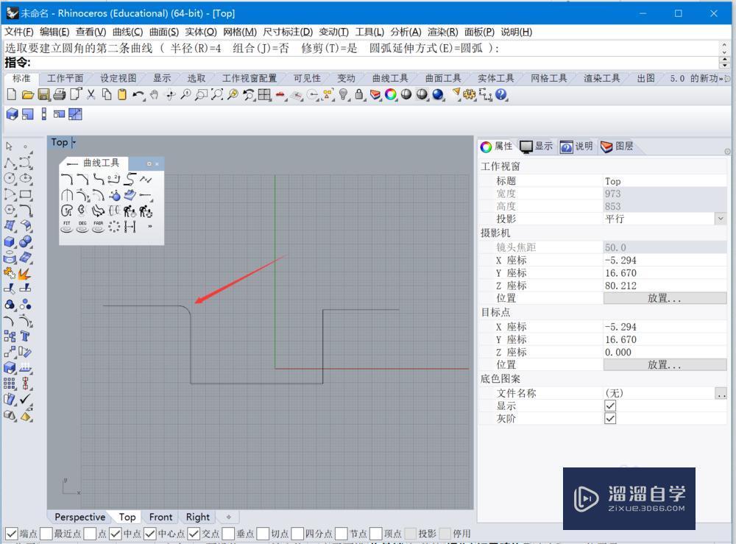
Task: Click the four-viewport layout icon
Action: tap(264, 95)
